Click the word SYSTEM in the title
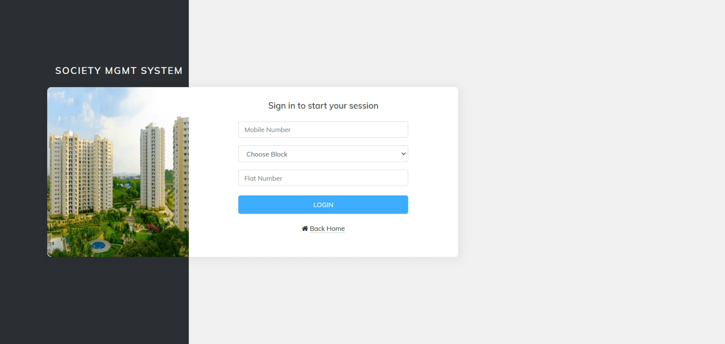The image size is (725, 344). pyautogui.click(x=161, y=71)
